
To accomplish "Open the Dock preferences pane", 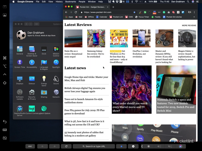I will coord(44,50).
